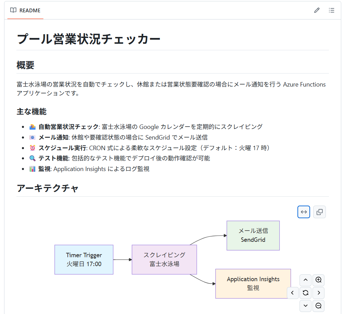Open the document outline with the list icon
The image size is (344, 314).
pyautogui.click(x=331, y=10)
